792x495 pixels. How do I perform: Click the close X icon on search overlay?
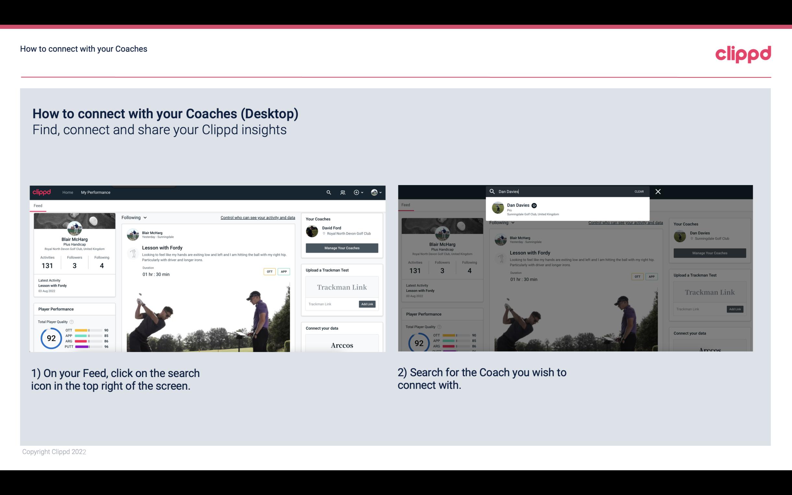point(658,191)
